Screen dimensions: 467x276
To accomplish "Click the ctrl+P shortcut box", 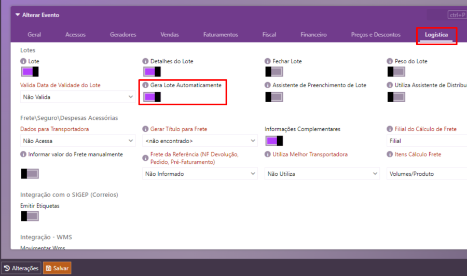I will pos(458,15).
